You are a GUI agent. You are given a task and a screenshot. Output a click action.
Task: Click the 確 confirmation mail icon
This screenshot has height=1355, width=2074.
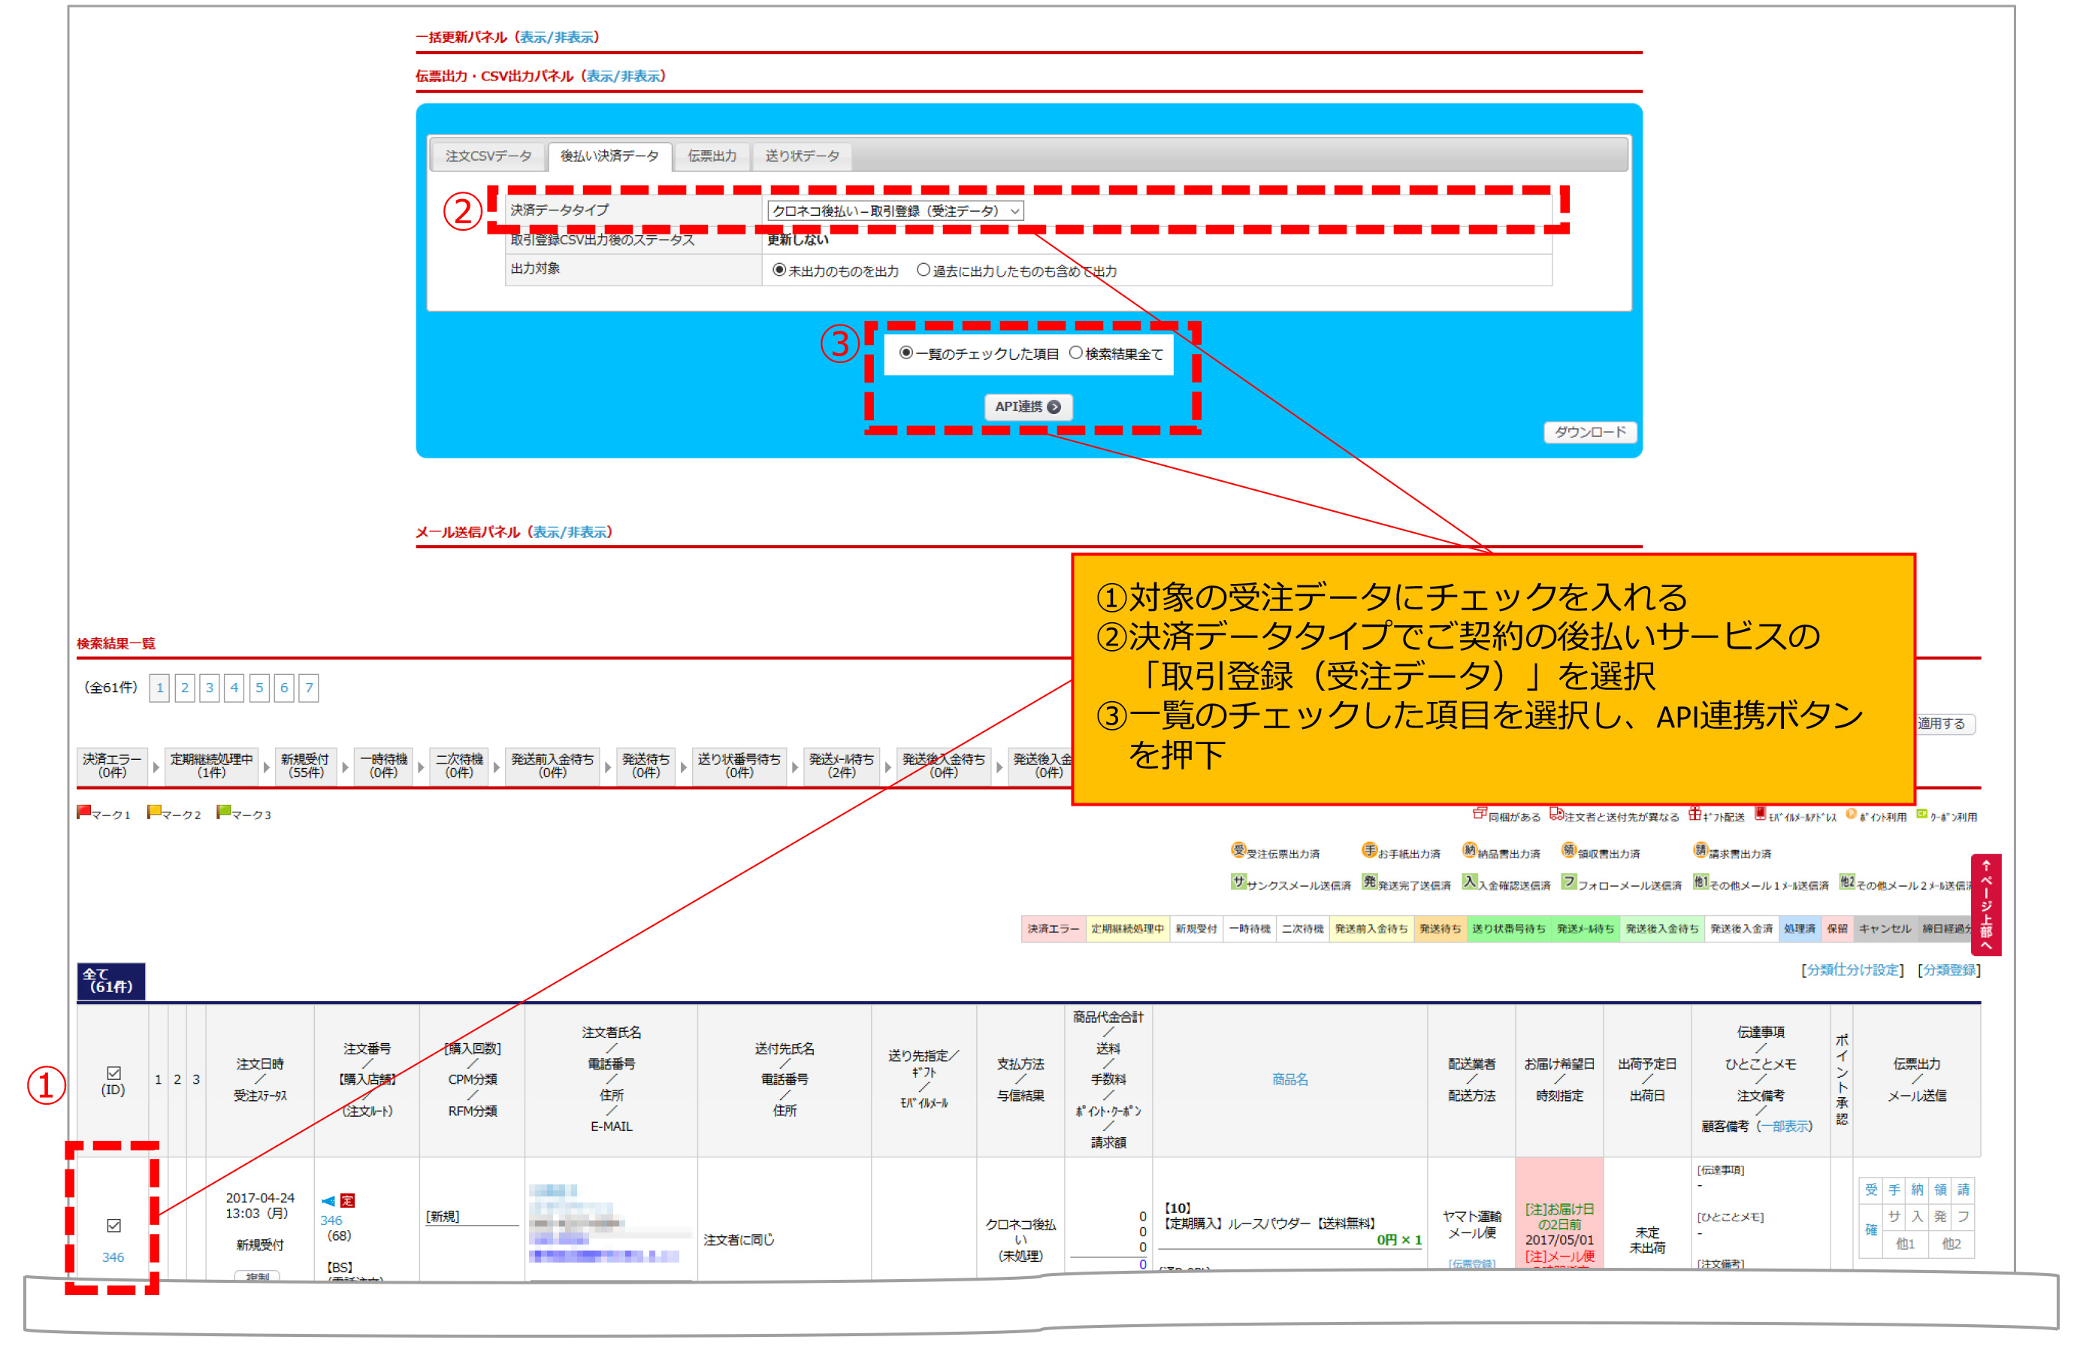pyautogui.click(x=1871, y=1230)
